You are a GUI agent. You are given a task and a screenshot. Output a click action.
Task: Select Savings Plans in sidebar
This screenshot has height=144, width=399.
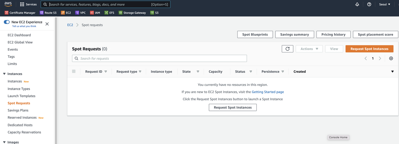18,110
